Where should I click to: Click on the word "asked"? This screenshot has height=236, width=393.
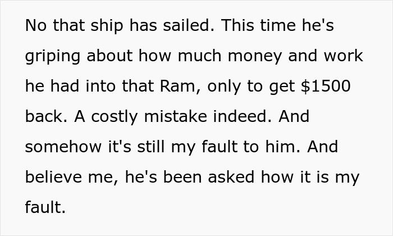coord(231,178)
